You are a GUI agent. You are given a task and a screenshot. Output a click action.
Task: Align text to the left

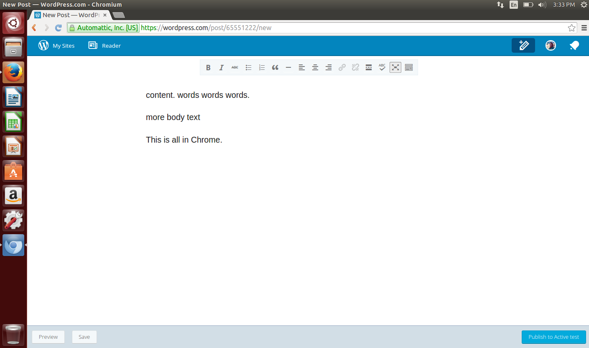(302, 68)
